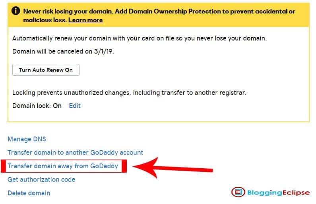The width and height of the screenshot is (316, 204).
Task: Click the BloggingEclipse logo icon
Action: pos(237,192)
